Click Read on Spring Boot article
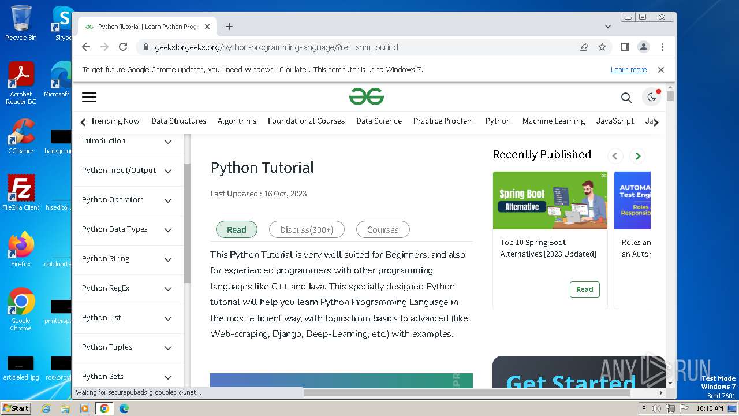The width and height of the screenshot is (739, 416). pyautogui.click(x=584, y=289)
